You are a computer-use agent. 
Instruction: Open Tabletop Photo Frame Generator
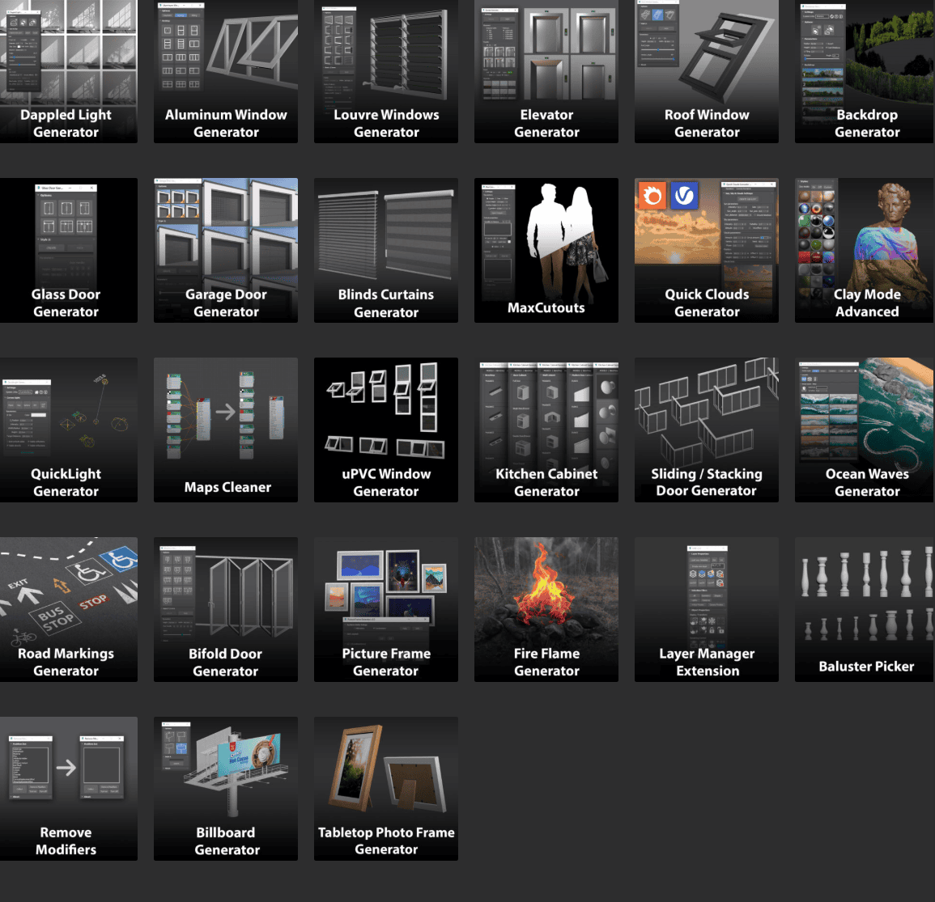386,789
